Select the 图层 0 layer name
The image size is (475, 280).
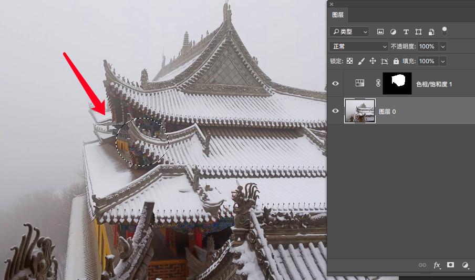point(387,112)
